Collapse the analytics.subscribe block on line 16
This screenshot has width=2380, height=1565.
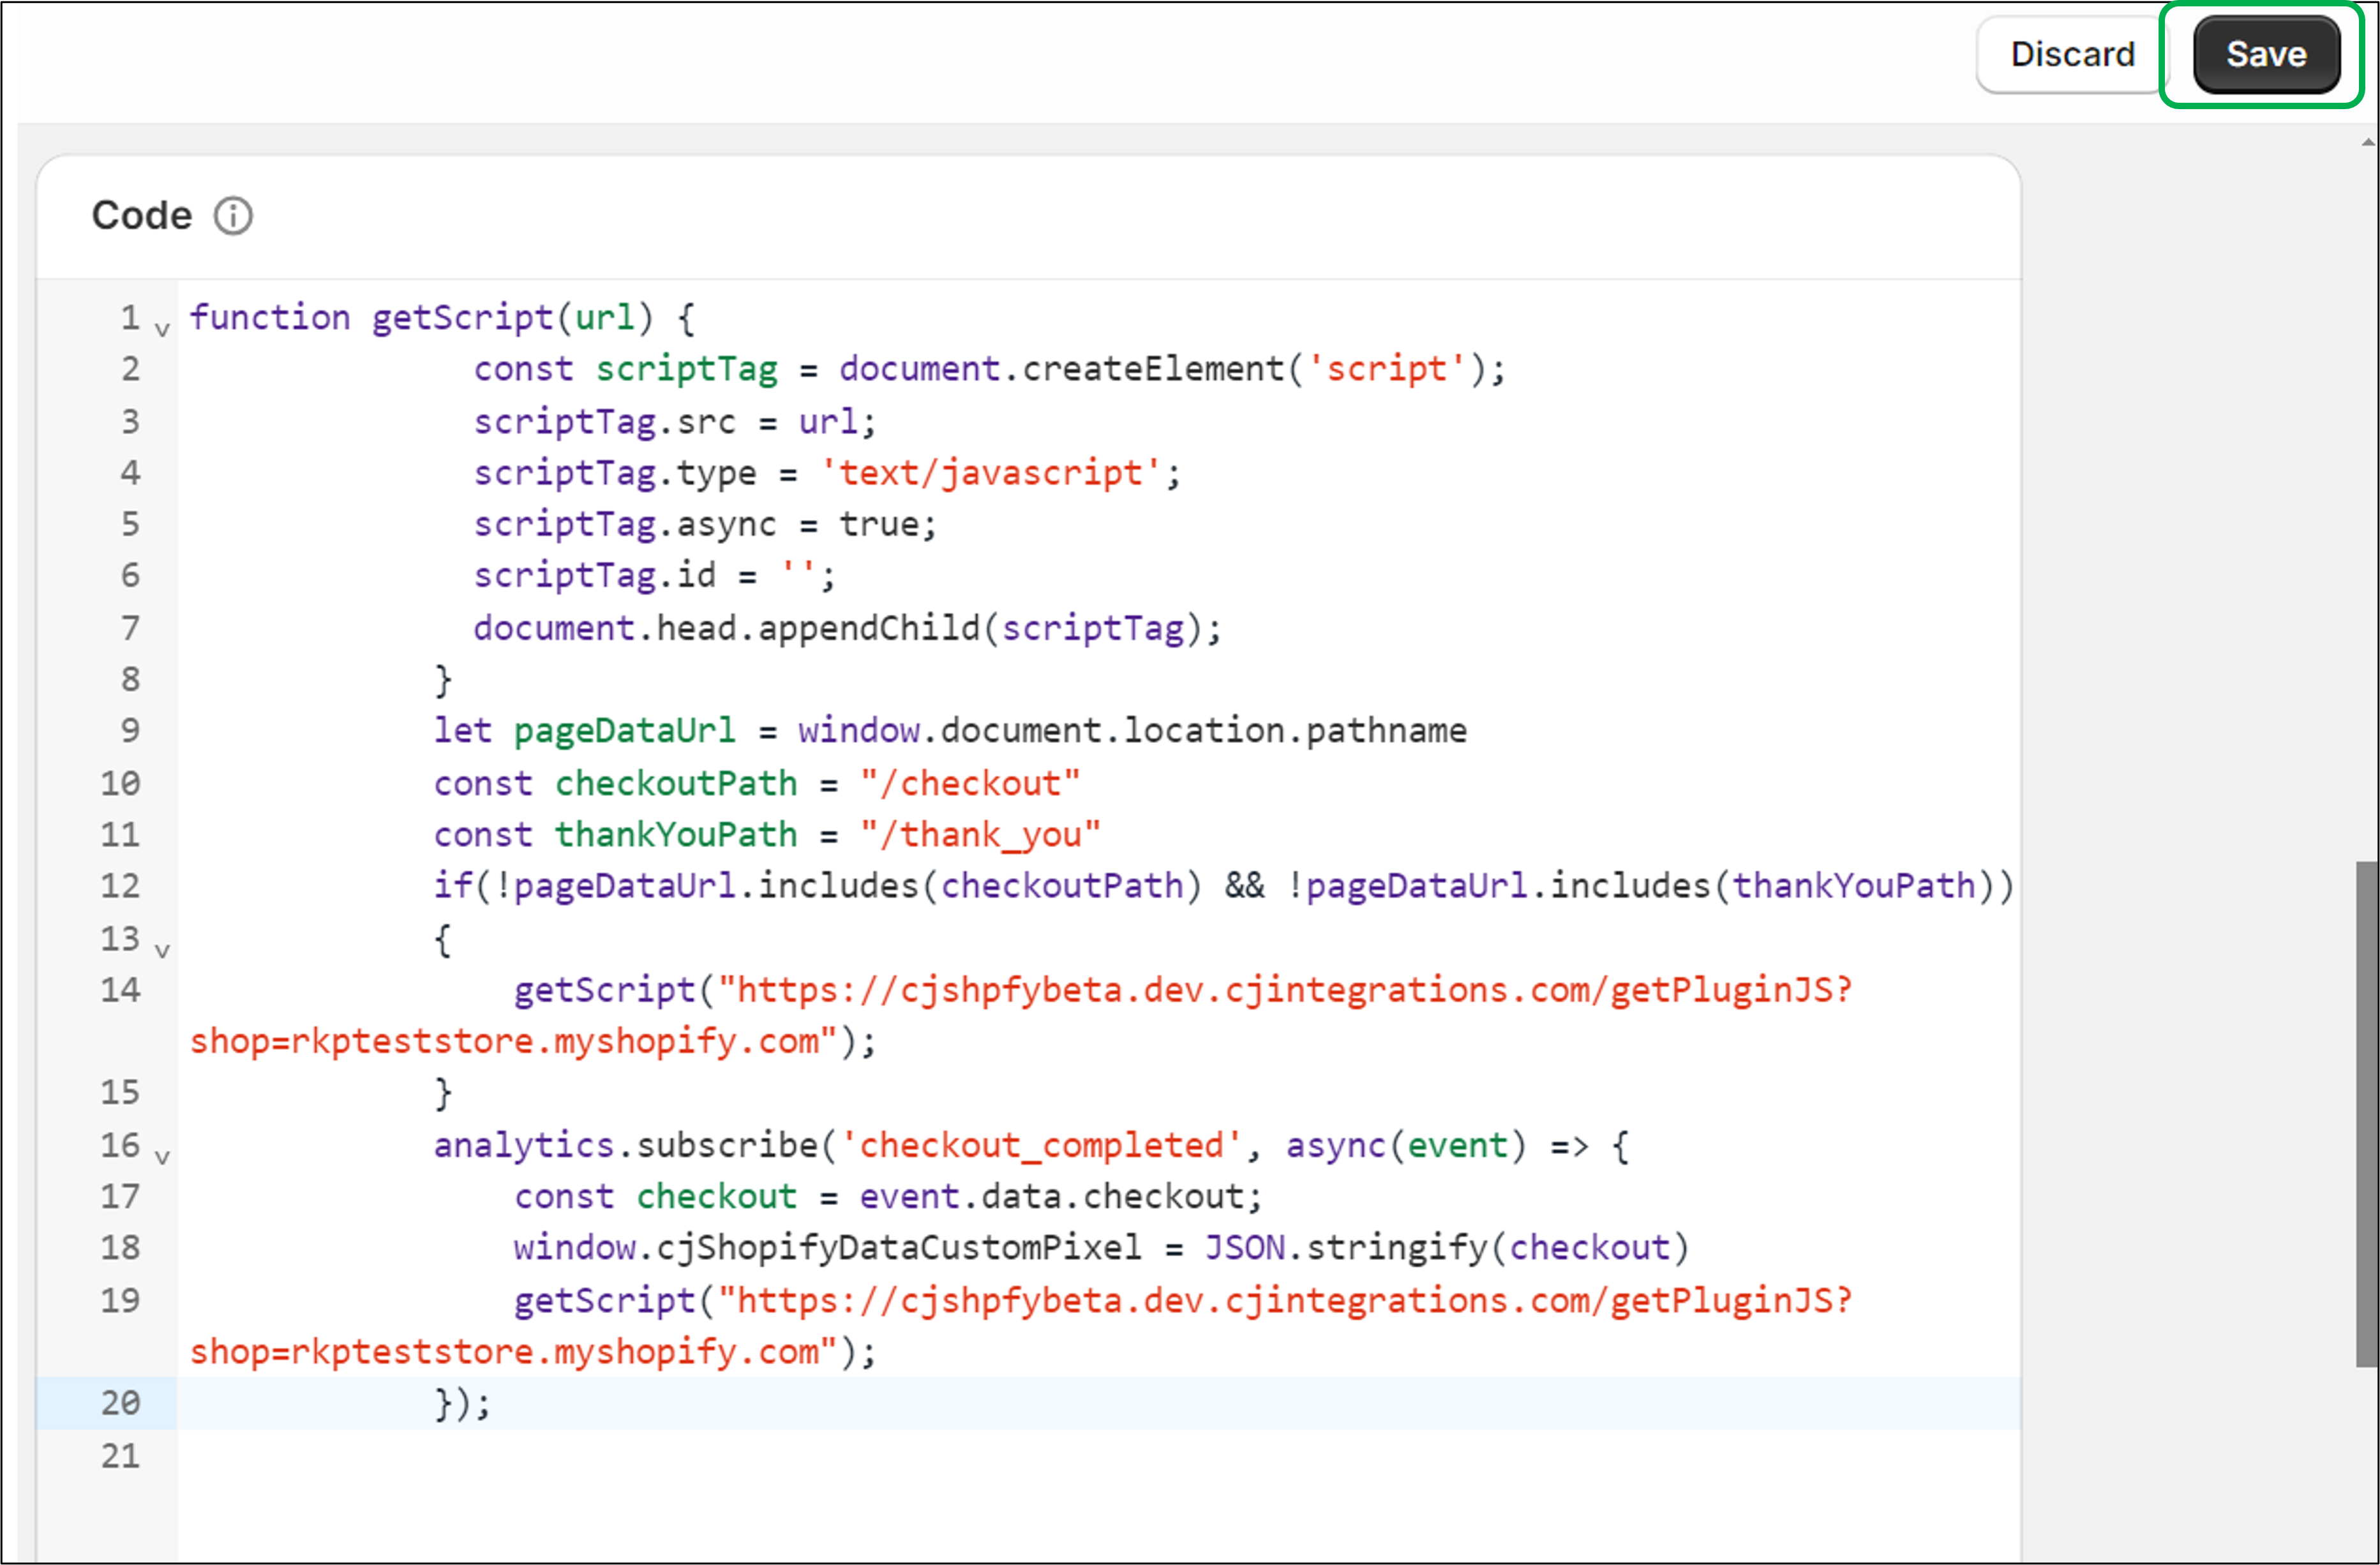163,1158
